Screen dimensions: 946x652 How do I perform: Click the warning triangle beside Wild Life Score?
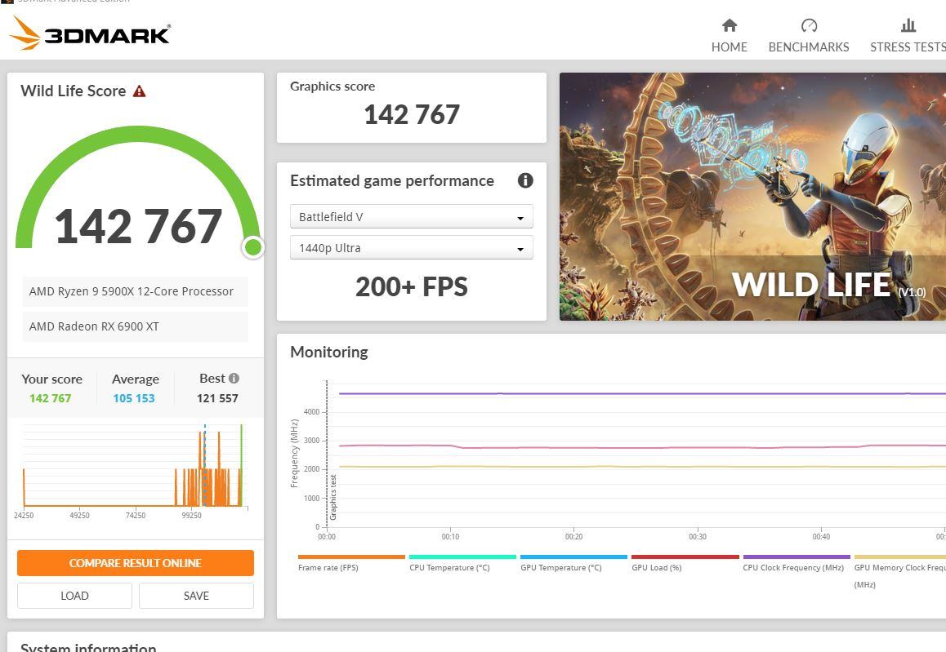point(140,91)
